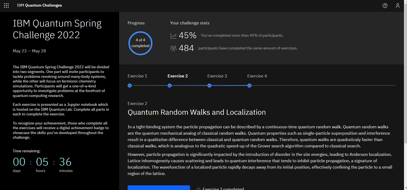This screenshot has height=190, width=407.
Task: Open the app switcher grid icon
Action: (x=6, y=5)
